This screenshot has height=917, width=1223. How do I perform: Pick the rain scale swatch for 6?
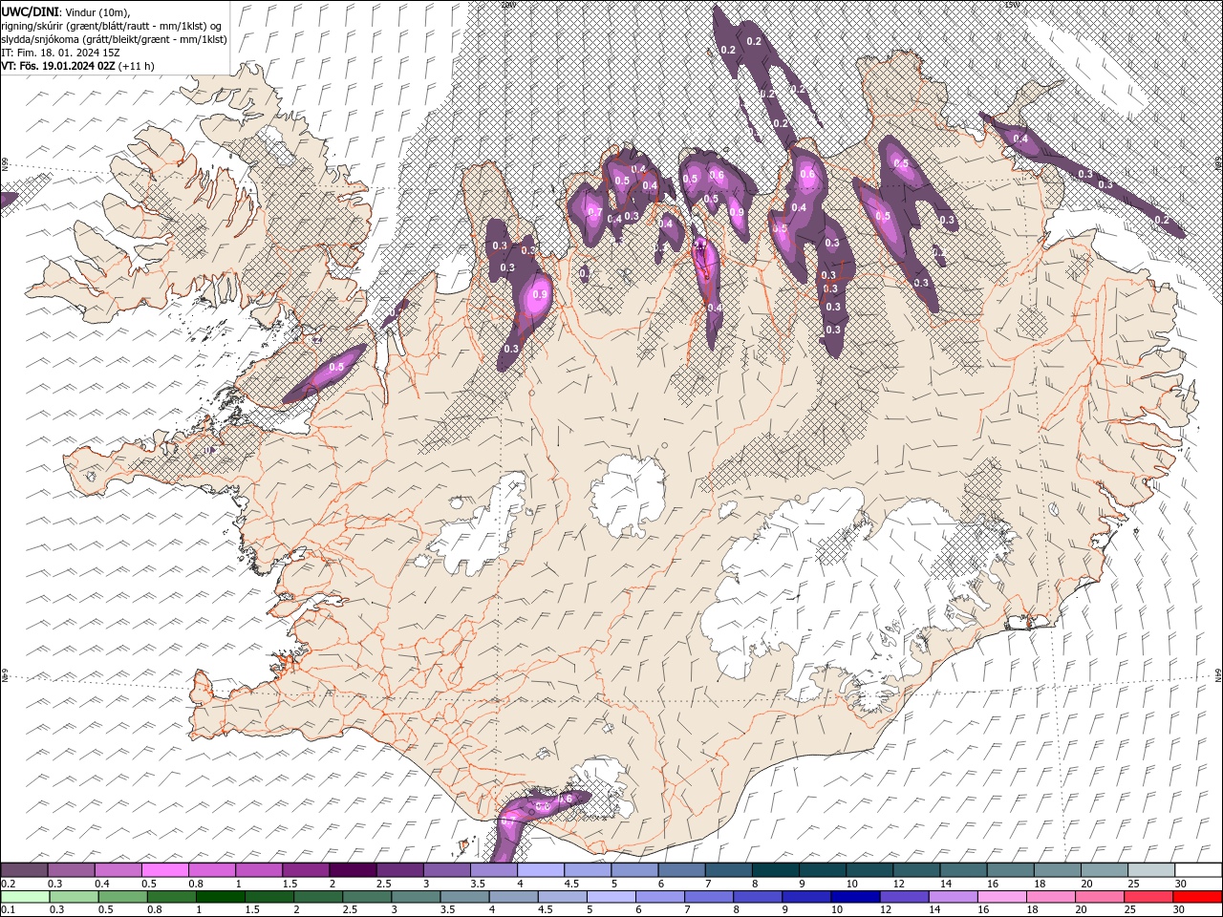[660, 897]
